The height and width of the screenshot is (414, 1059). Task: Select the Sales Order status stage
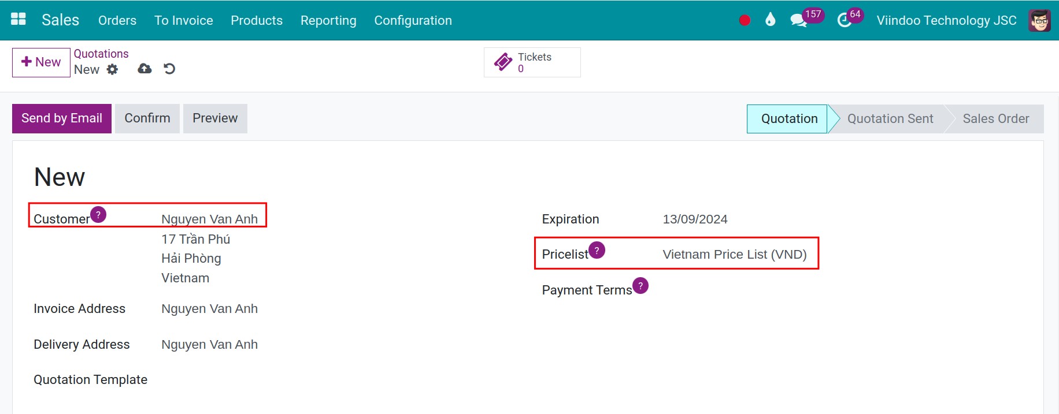tap(995, 119)
